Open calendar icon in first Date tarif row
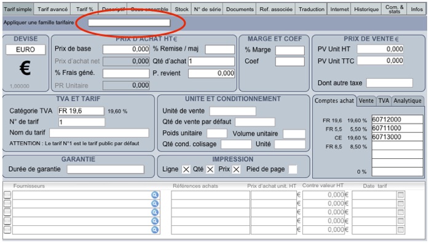 tap(401, 195)
